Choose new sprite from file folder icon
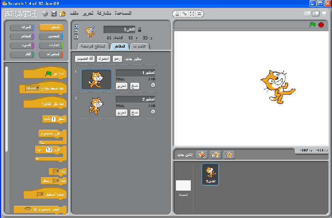The image size is (332, 218). 216,154
